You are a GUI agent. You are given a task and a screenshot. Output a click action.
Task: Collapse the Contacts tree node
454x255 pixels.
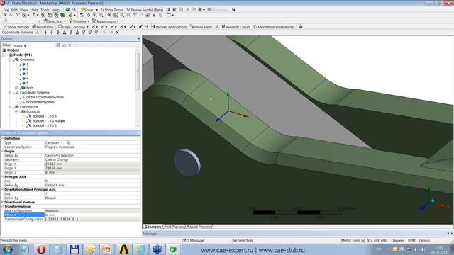(16, 111)
